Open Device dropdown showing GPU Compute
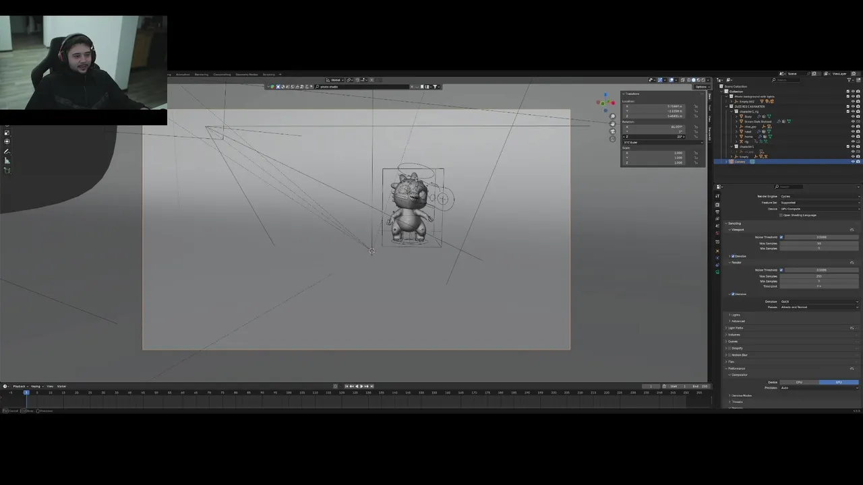The image size is (863, 485). tap(821, 209)
